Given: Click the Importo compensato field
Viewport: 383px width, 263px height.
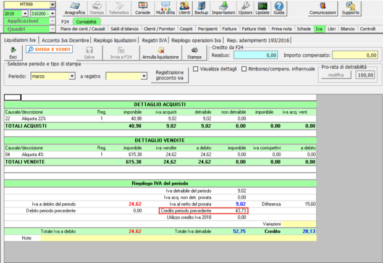Looking at the screenshot, I should tap(355, 55).
